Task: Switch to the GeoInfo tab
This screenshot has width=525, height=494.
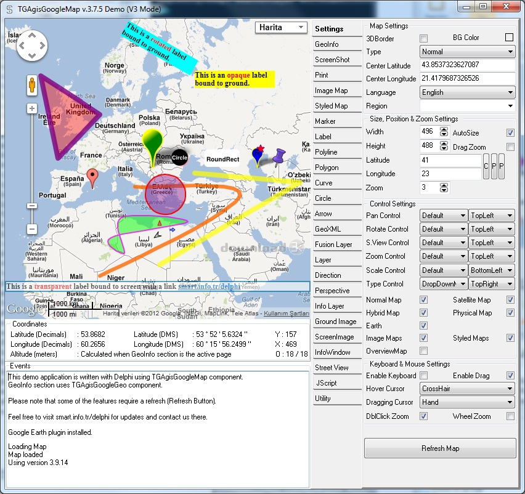Action: click(x=337, y=44)
